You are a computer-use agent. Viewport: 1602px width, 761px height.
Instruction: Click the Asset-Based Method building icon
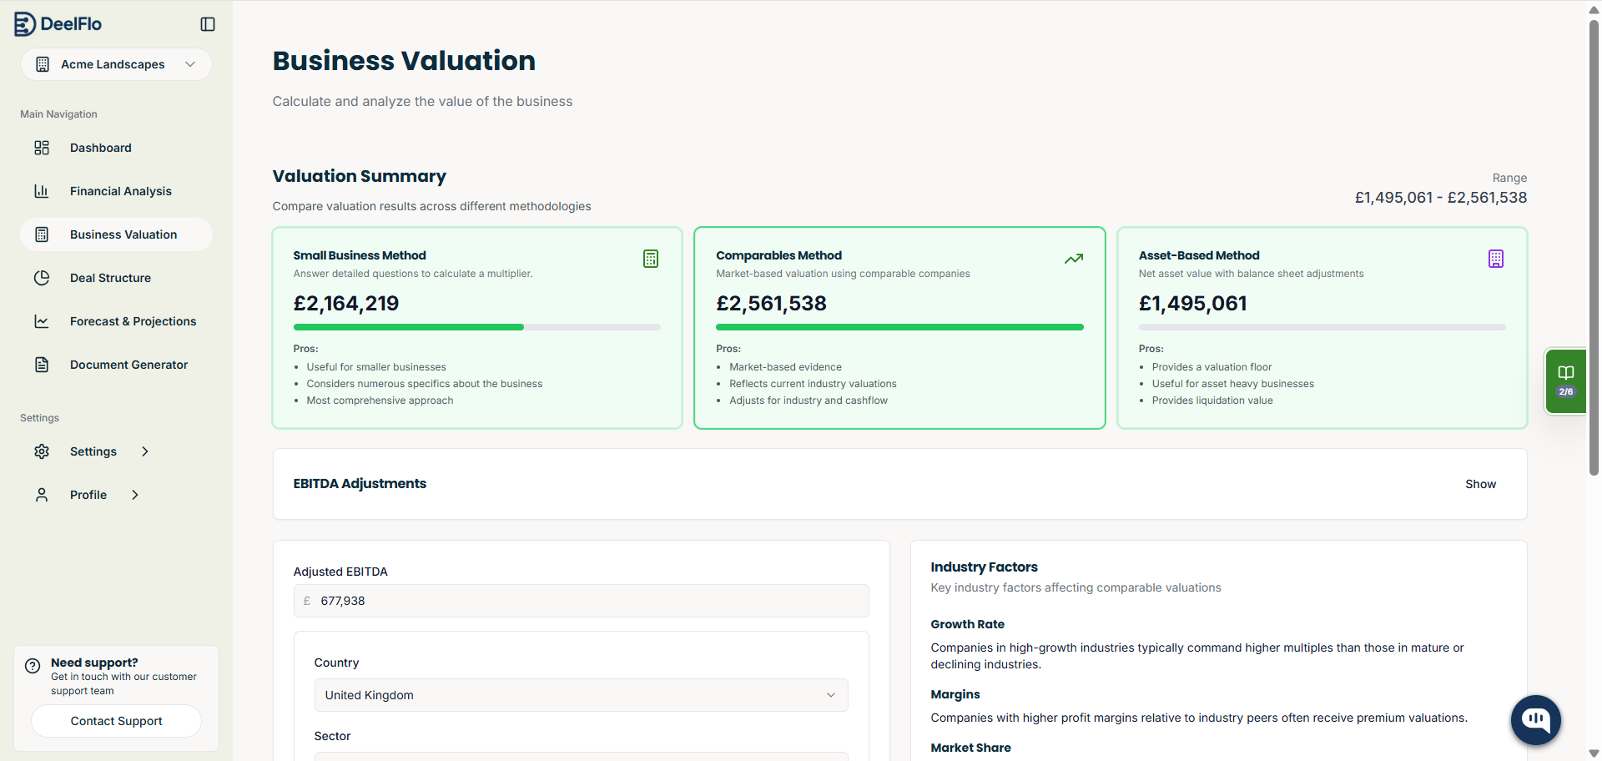(1496, 259)
